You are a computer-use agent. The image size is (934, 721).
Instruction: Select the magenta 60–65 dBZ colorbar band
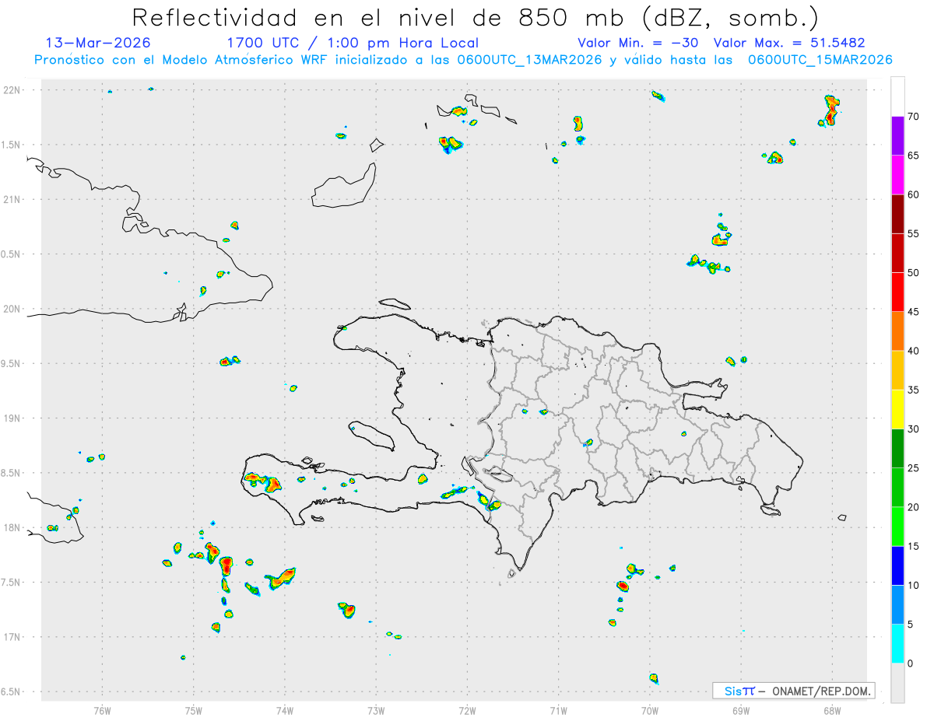(x=897, y=175)
